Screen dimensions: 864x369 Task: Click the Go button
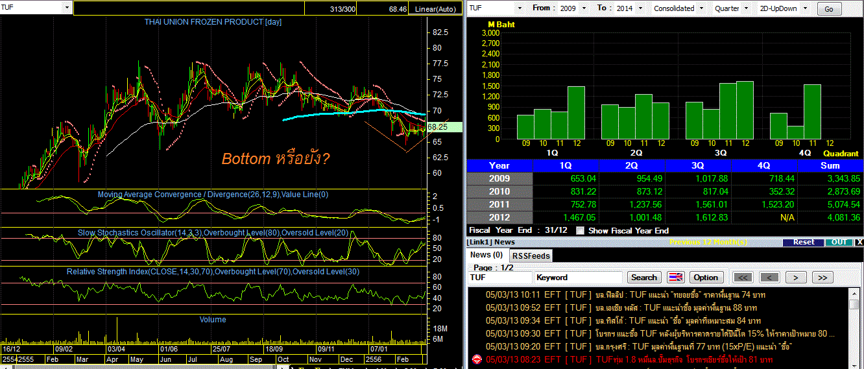click(x=829, y=9)
